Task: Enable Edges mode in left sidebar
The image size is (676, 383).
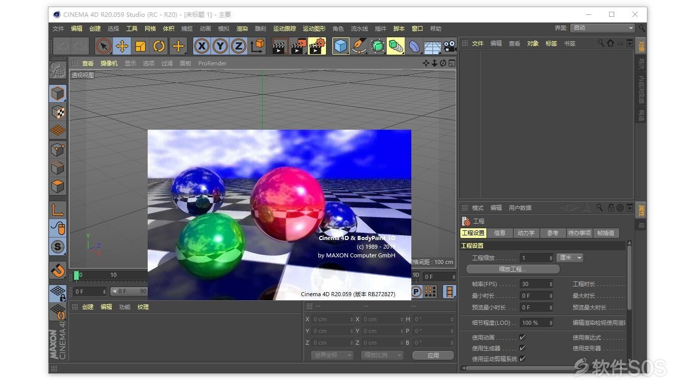Action: tap(58, 168)
